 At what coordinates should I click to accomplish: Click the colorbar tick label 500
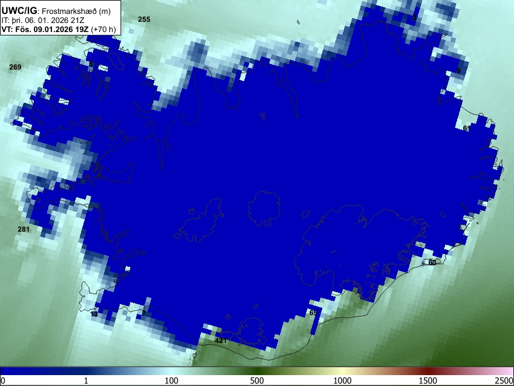(257, 381)
